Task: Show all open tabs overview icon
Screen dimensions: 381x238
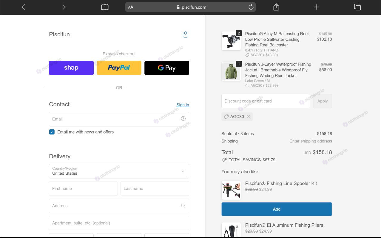Action: point(357,7)
